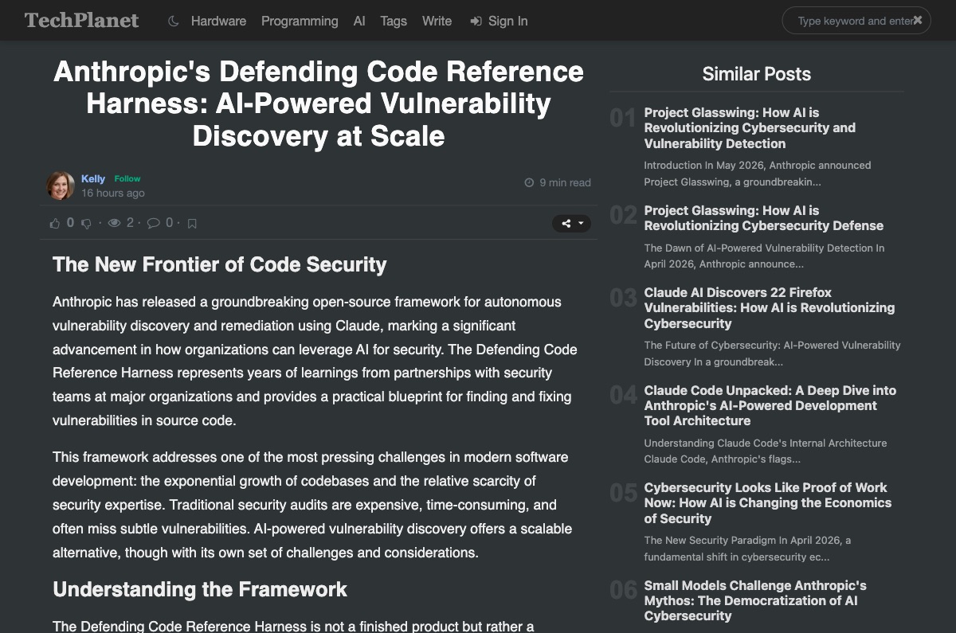The image size is (956, 633).
Task: Go to the Programming section
Action: pos(300,21)
